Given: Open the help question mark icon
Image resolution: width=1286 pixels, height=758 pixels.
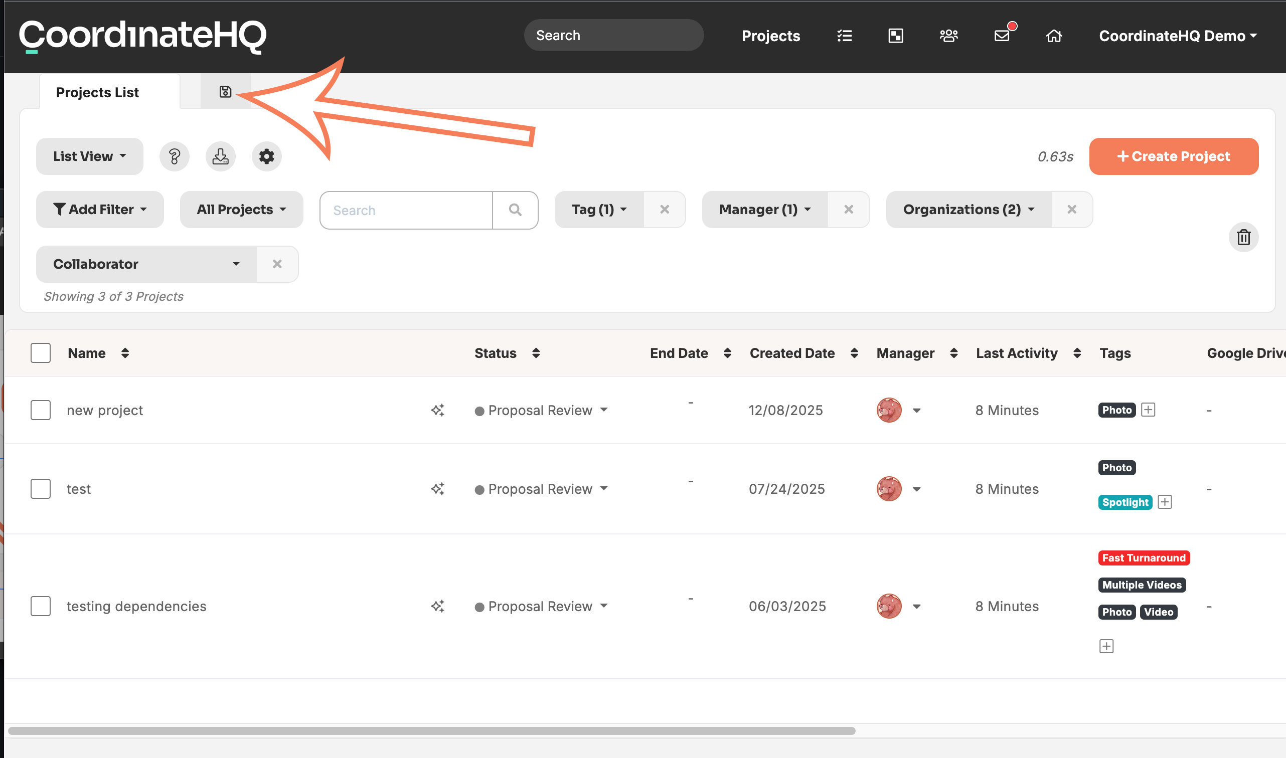Looking at the screenshot, I should [x=174, y=156].
